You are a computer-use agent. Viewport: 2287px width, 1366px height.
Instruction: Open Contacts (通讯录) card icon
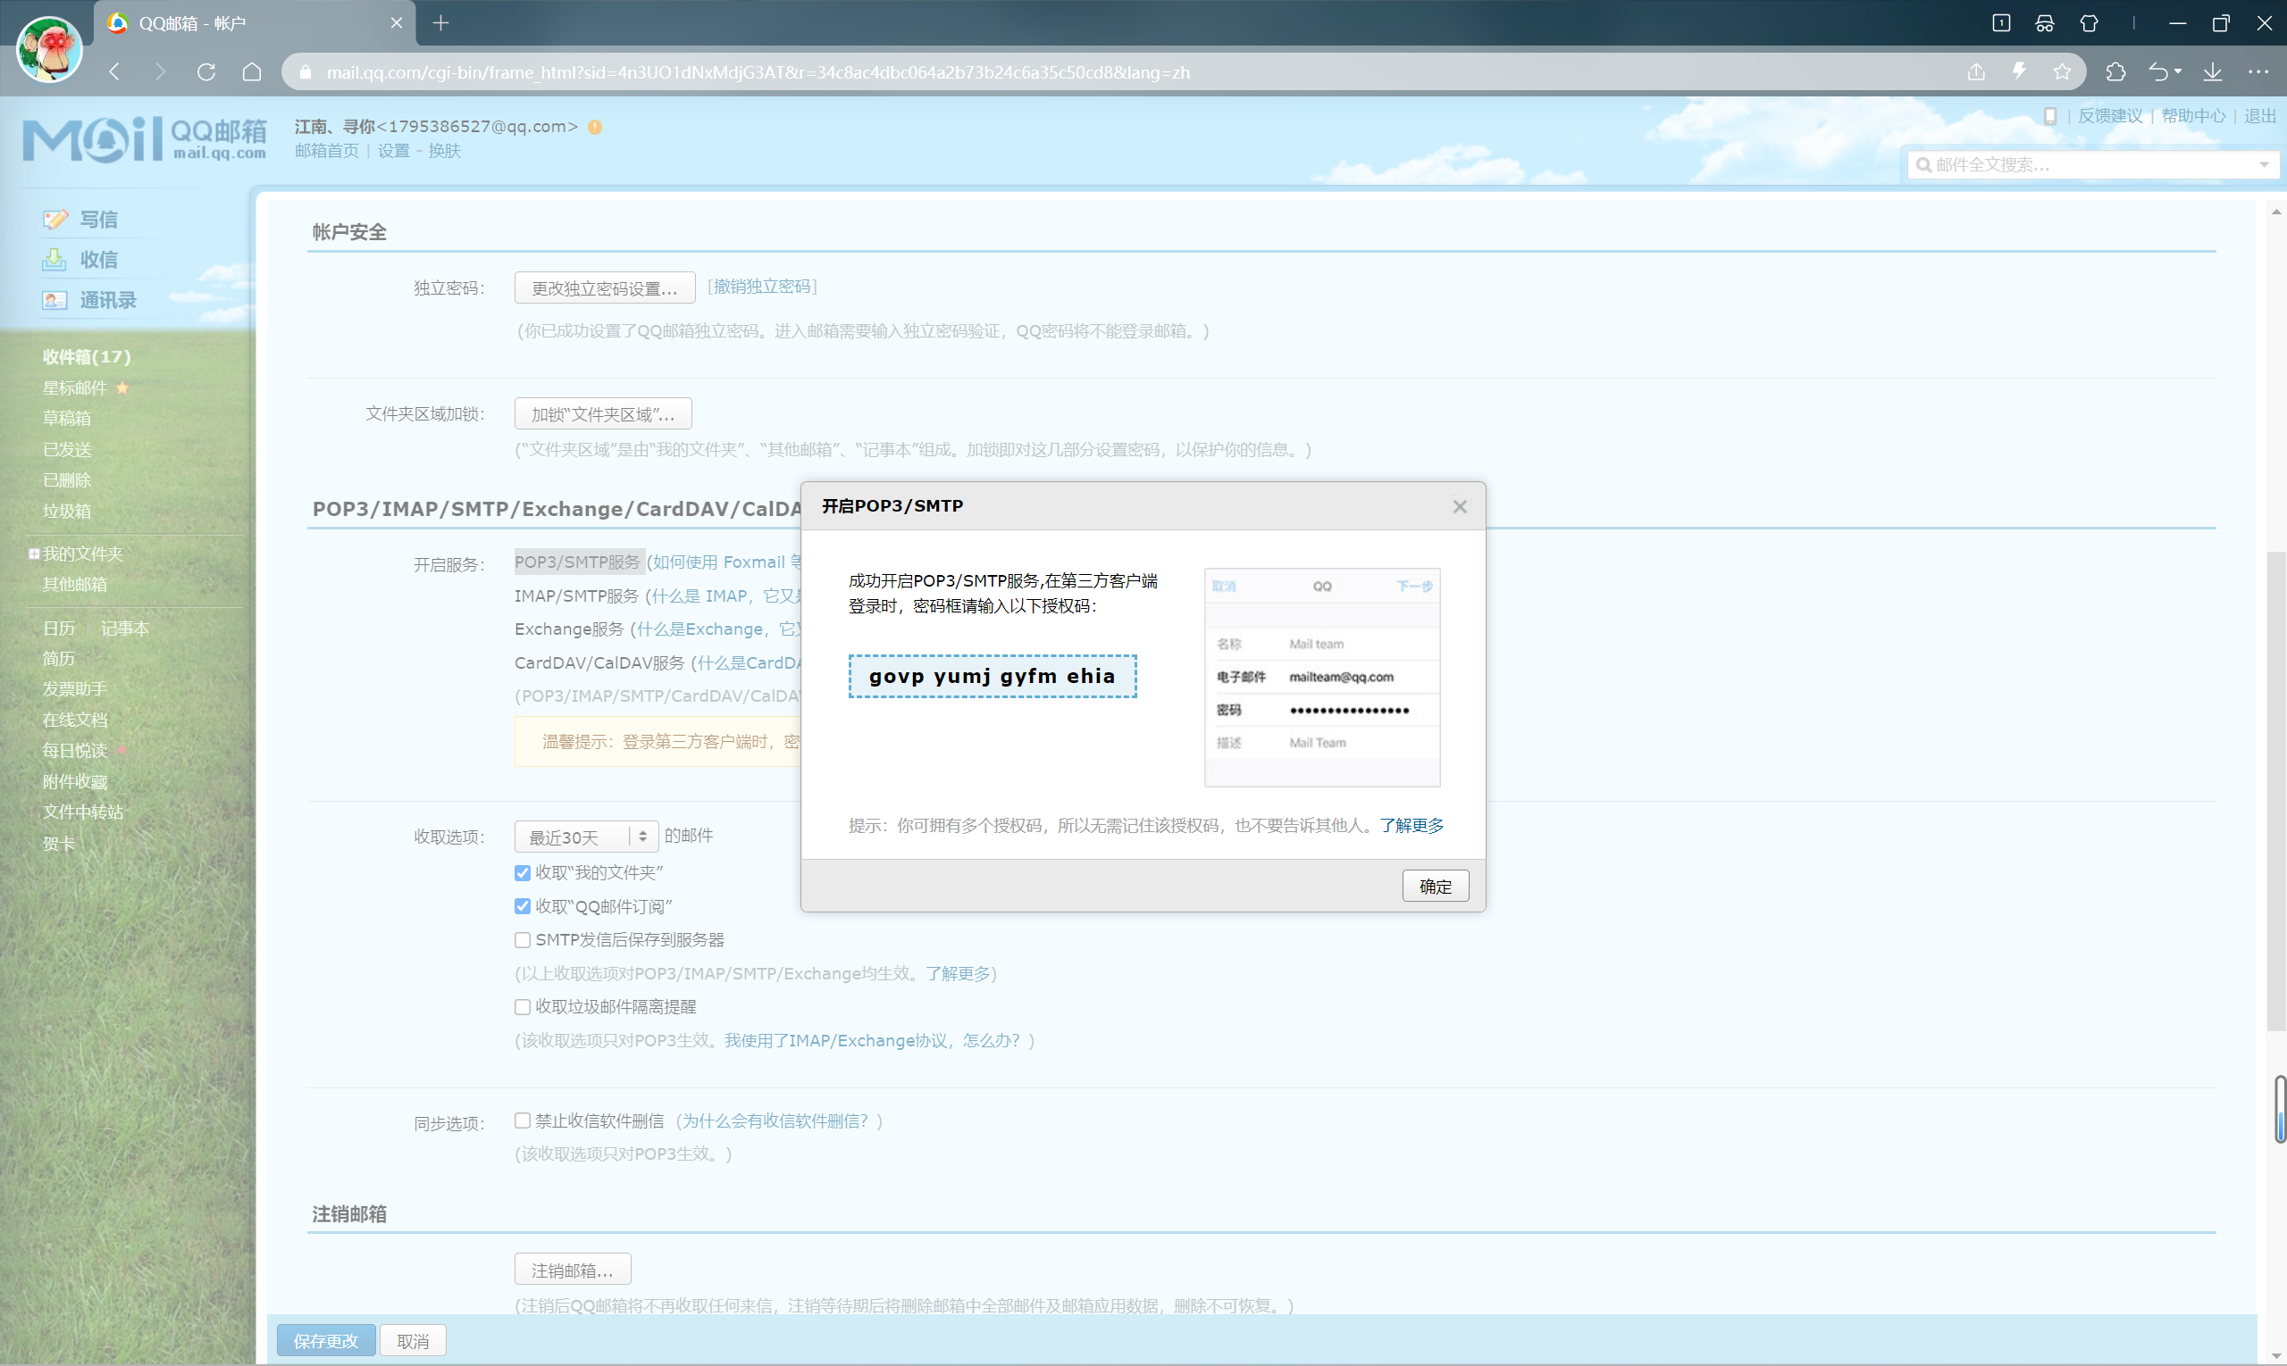click(x=54, y=300)
